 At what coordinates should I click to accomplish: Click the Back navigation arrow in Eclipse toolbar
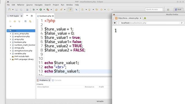coord(101,10)
